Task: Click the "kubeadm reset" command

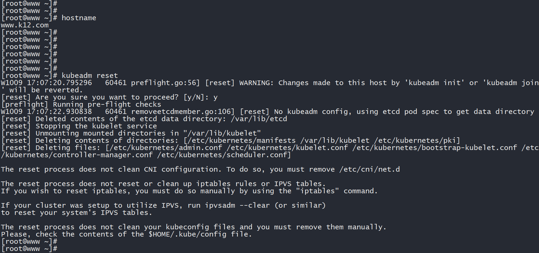Action: [x=90, y=76]
